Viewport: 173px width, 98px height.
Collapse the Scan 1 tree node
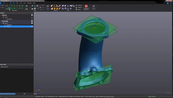click(2, 17)
